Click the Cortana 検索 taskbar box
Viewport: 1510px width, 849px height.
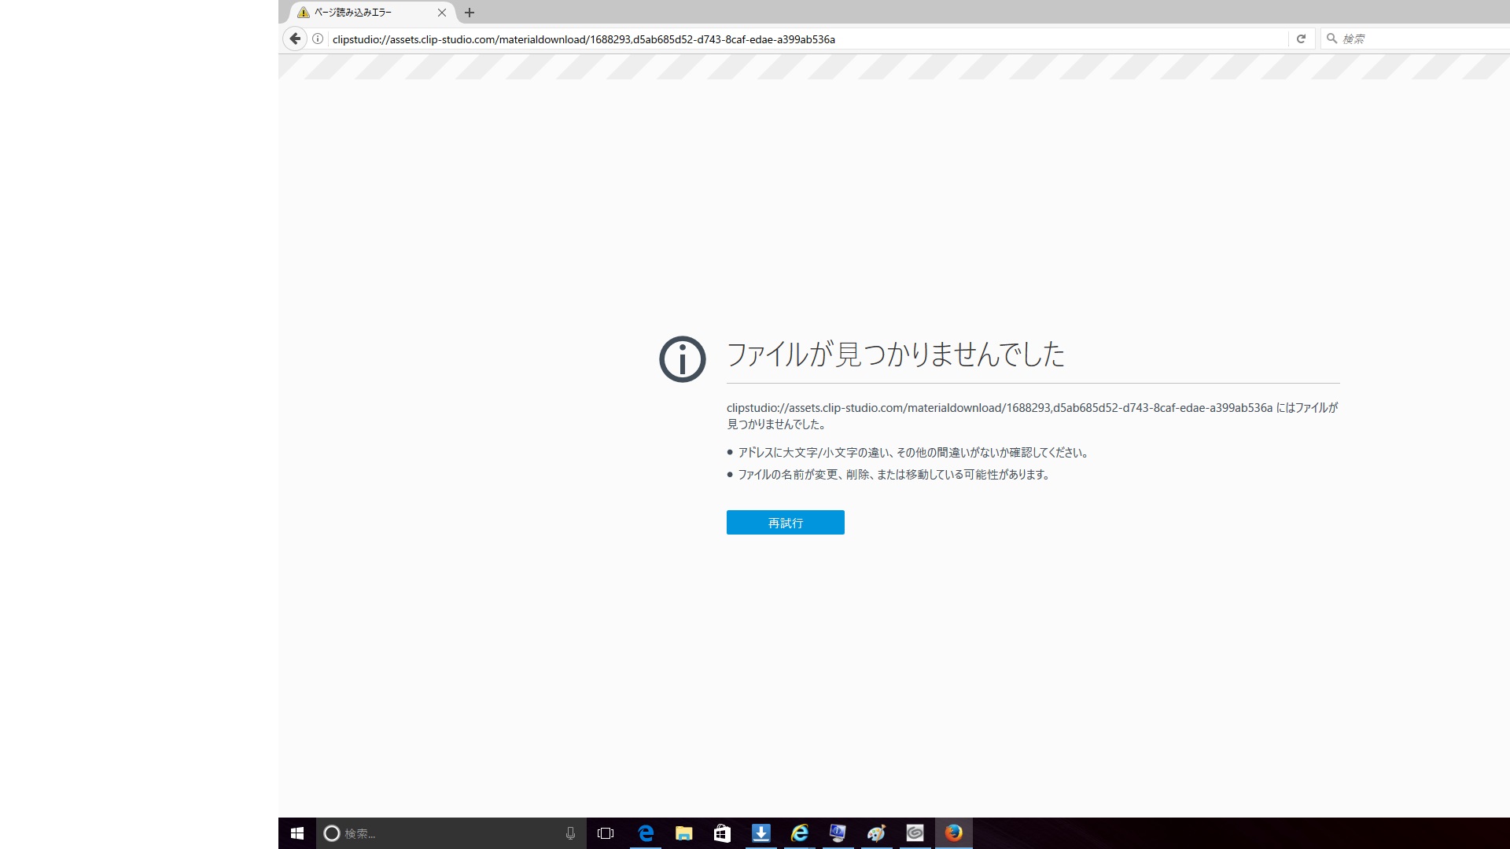pyautogui.click(x=440, y=833)
